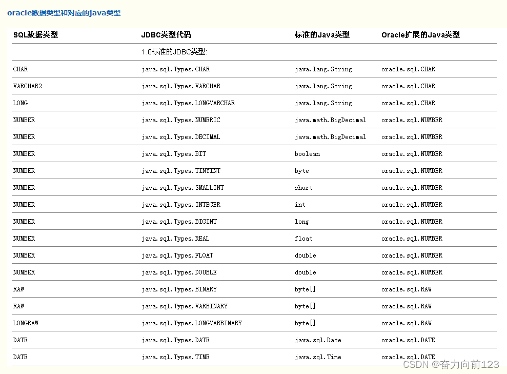
Task: Select java.sql.Types.VARBINARY cell
Action: (185, 306)
